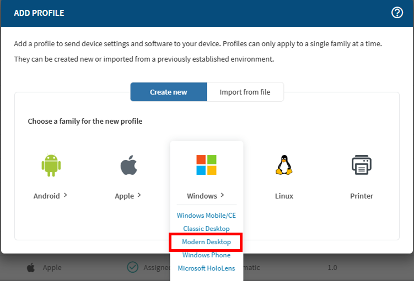Click the colorful Windows logo icon

coord(206,165)
